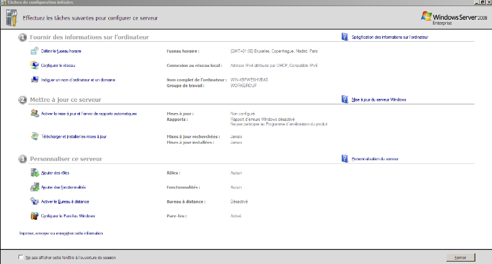Click the computer name and domain icon
Screen dimensions: 492x264
tap(34, 79)
